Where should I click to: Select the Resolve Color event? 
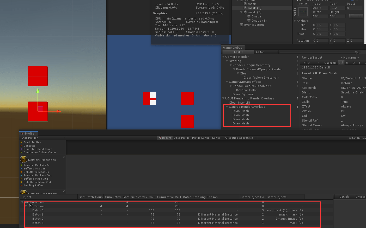point(246,90)
